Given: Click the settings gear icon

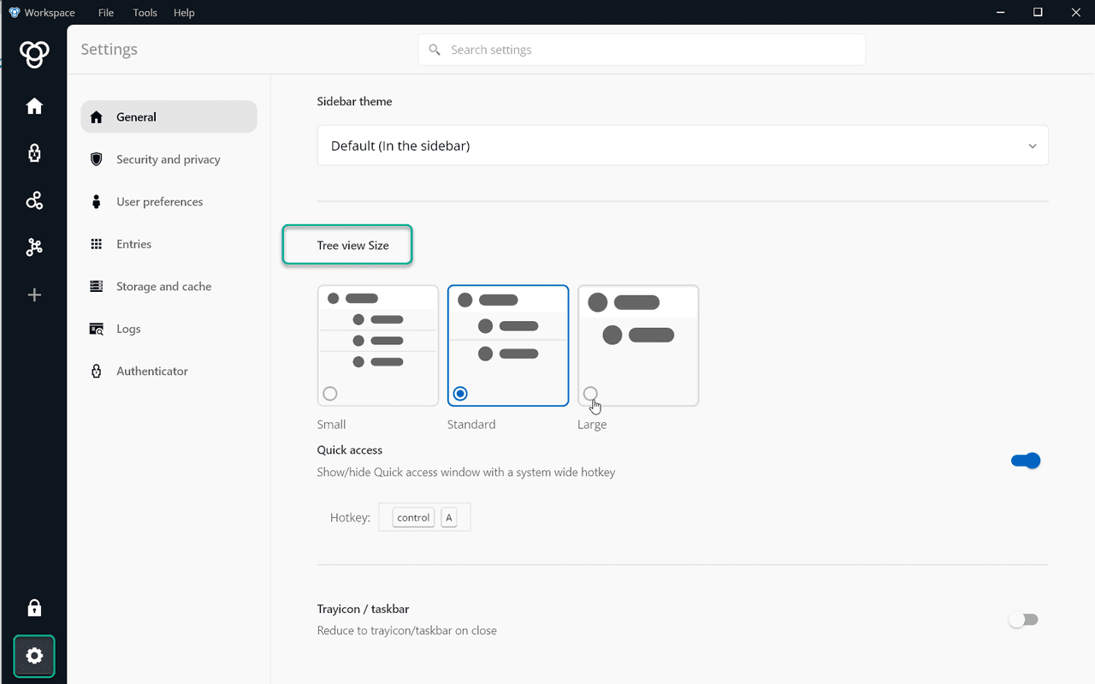Looking at the screenshot, I should pyautogui.click(x=34, y=656).
